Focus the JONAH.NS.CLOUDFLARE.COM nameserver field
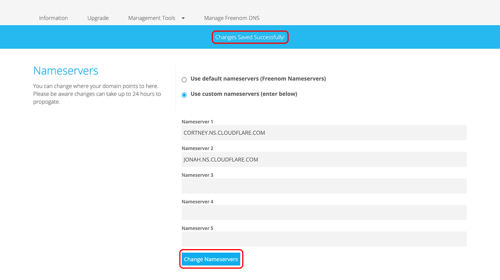This screenshot has width=500, height=280. tap(324, 160)
